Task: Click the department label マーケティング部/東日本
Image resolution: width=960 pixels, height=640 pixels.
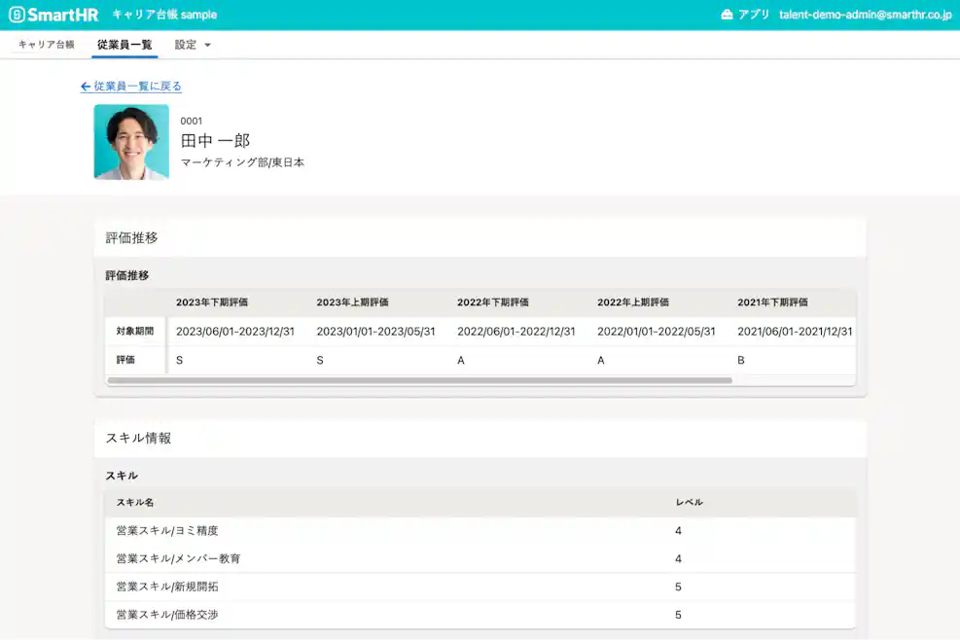Action: [x=240, y=162]
